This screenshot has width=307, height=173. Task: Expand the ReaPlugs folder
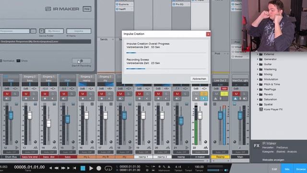click(258, 89)
